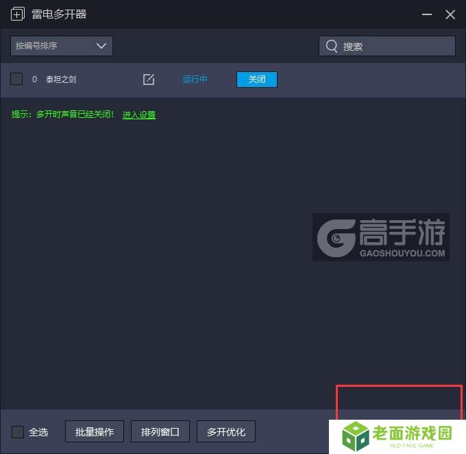This screenshot has width=466, height=454.
Task: Click the multi-instance plus icon in title bar
Action: pos(18,14)
